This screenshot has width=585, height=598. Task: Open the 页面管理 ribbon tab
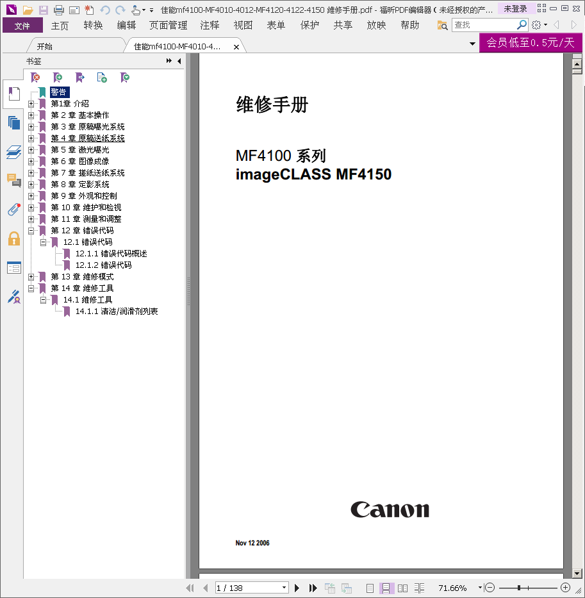168,26
